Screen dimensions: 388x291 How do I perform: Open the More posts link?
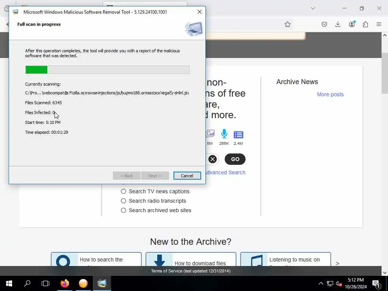point(330,94)
